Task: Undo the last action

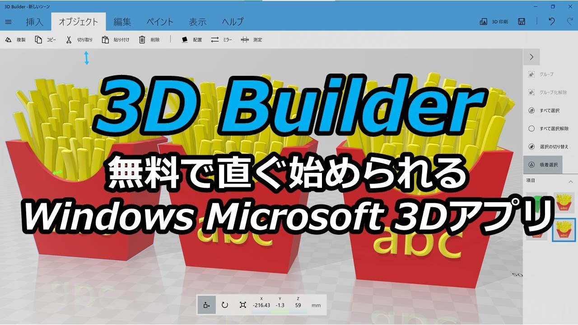Action: point(551,22)
